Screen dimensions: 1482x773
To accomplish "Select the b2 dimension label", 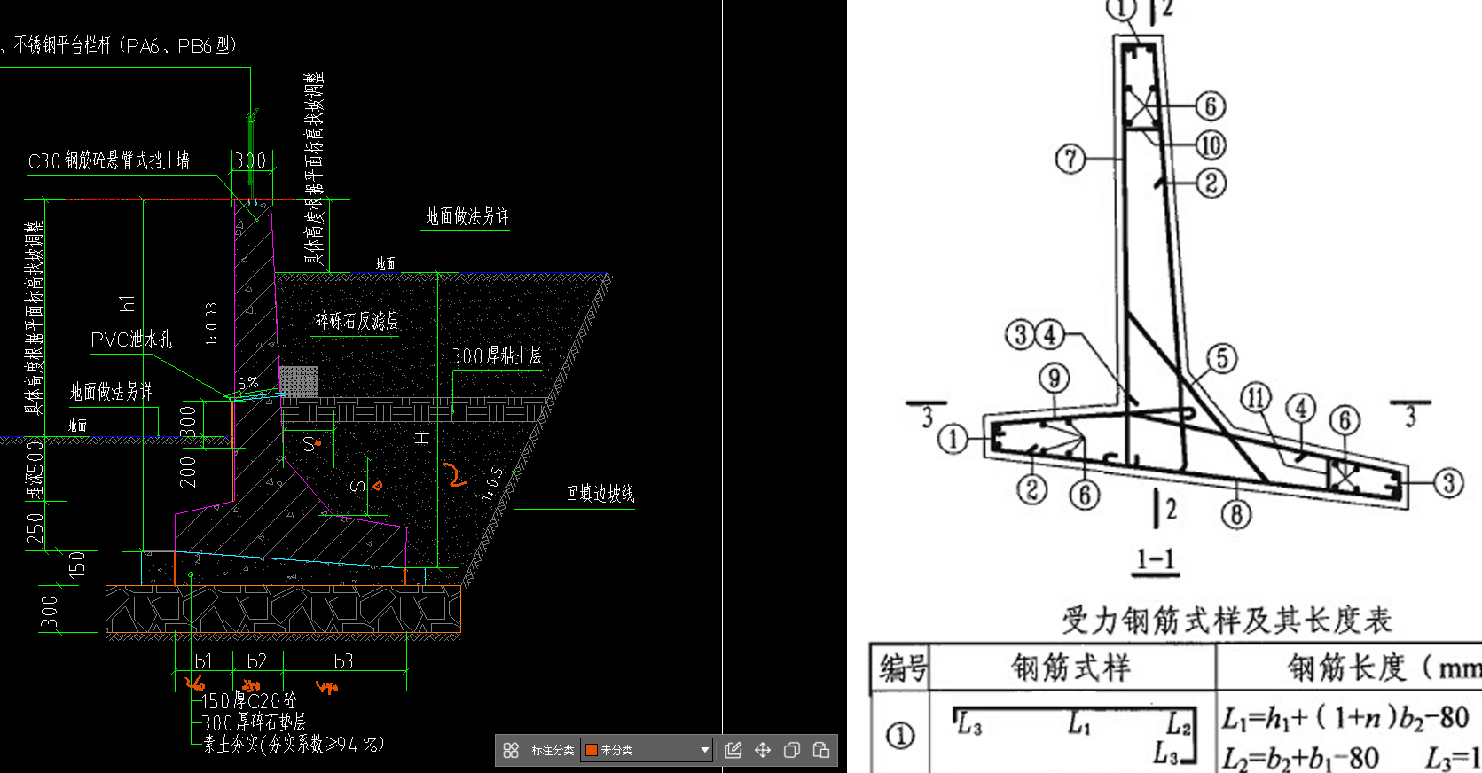I will [x=257, y=661].
